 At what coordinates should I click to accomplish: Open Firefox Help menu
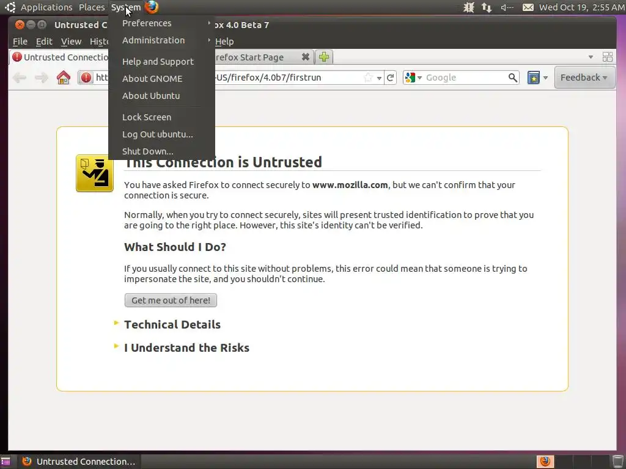(x=224, y=41)
